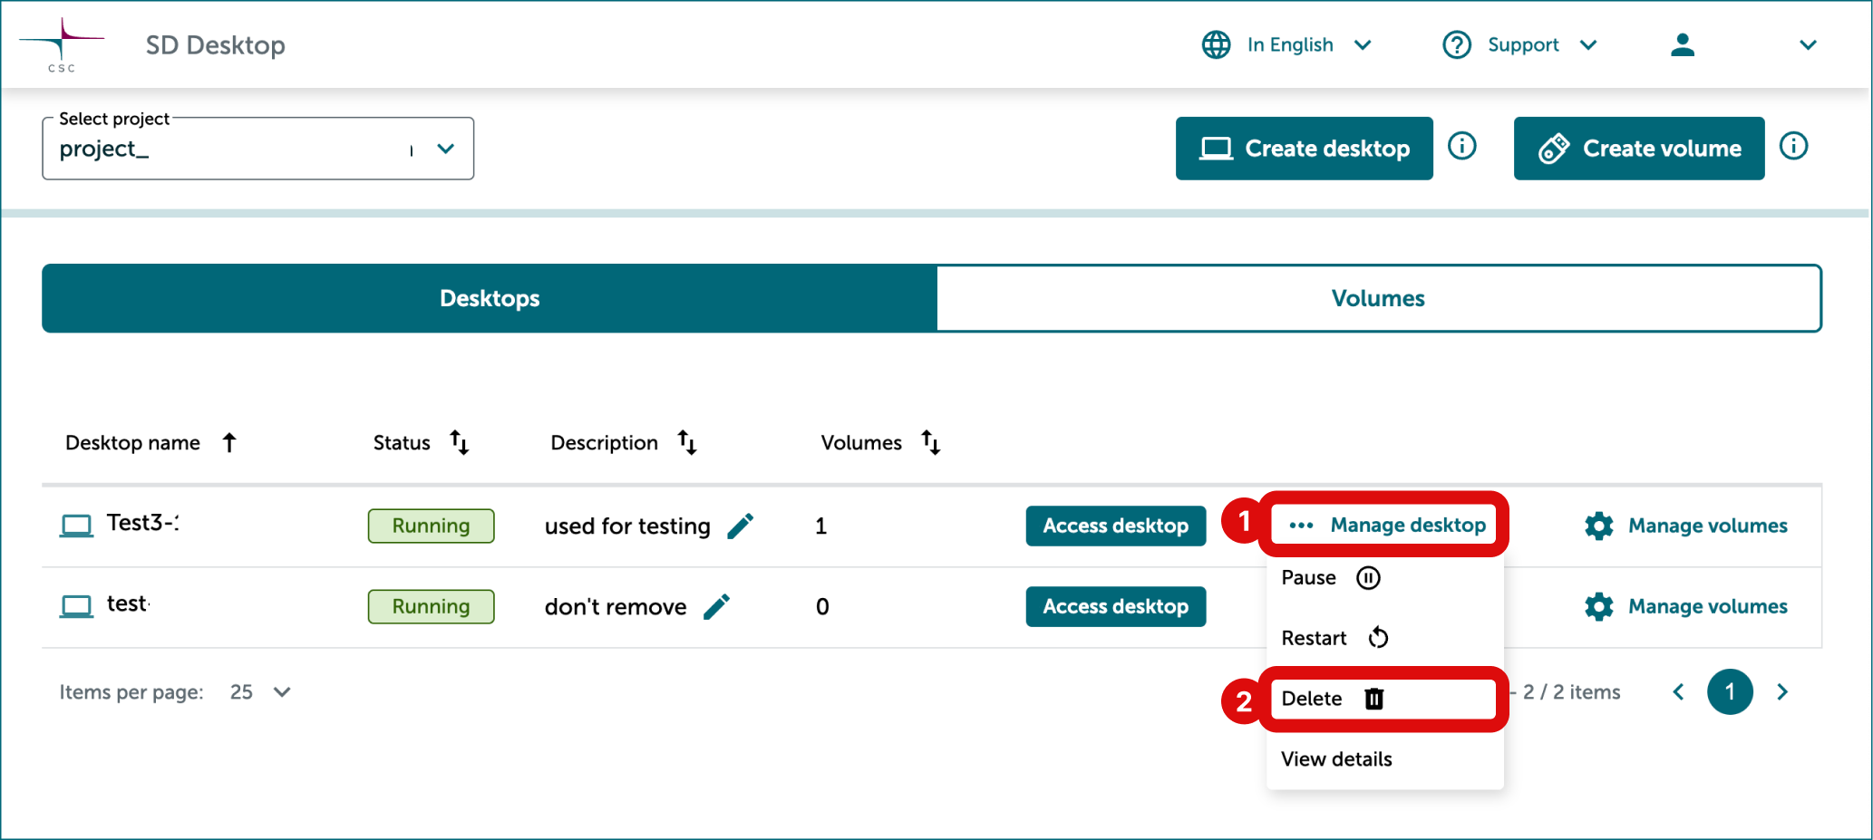Click gear icon for Test3 Manage volumes
The height and width of the screenshot is (840, 1873).
tap(1599, 526)
